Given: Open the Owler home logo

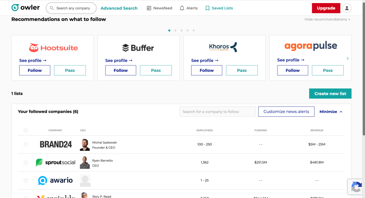Looking at the screenshot, I should tap(26, 8).
